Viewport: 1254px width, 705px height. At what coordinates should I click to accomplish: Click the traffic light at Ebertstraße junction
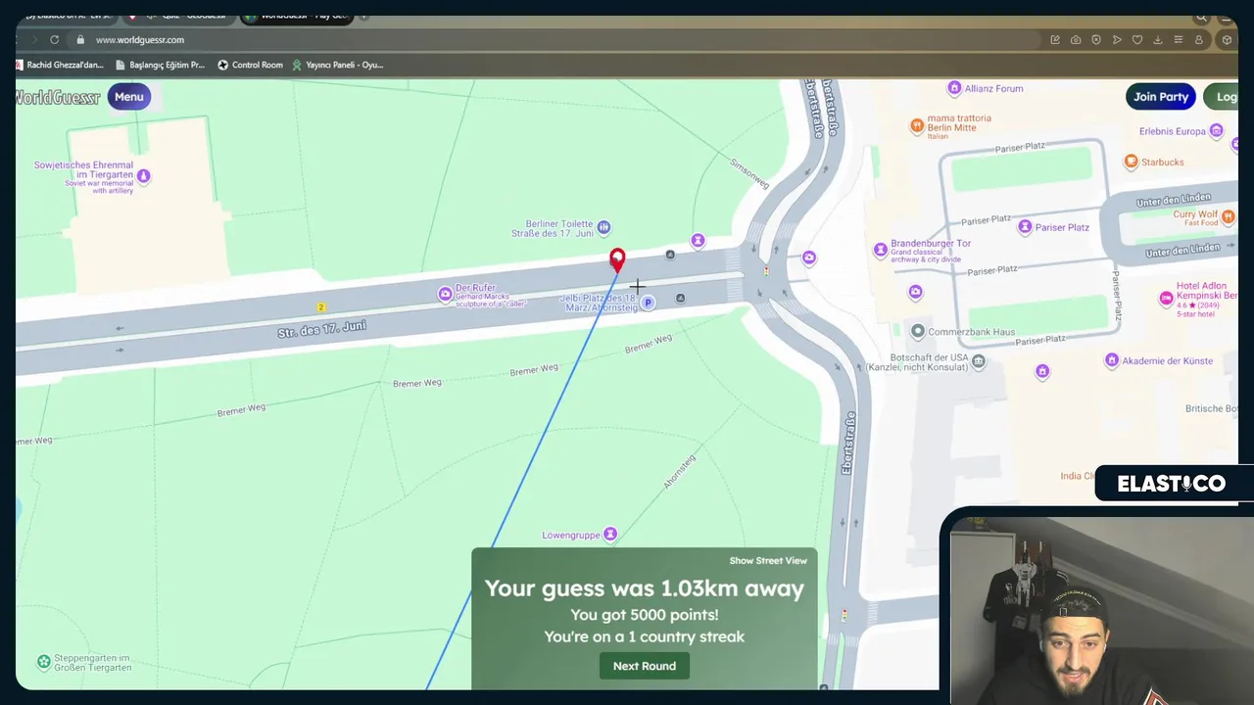pyautogui.click(x=766, y=271)
